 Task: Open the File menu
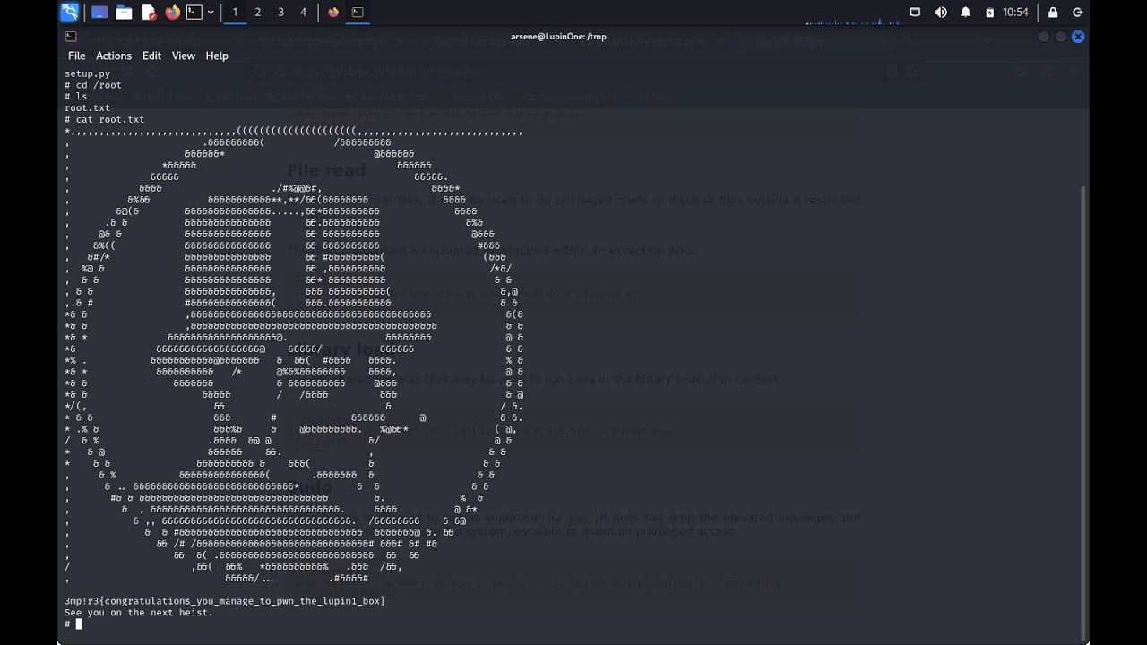[77, 56]
